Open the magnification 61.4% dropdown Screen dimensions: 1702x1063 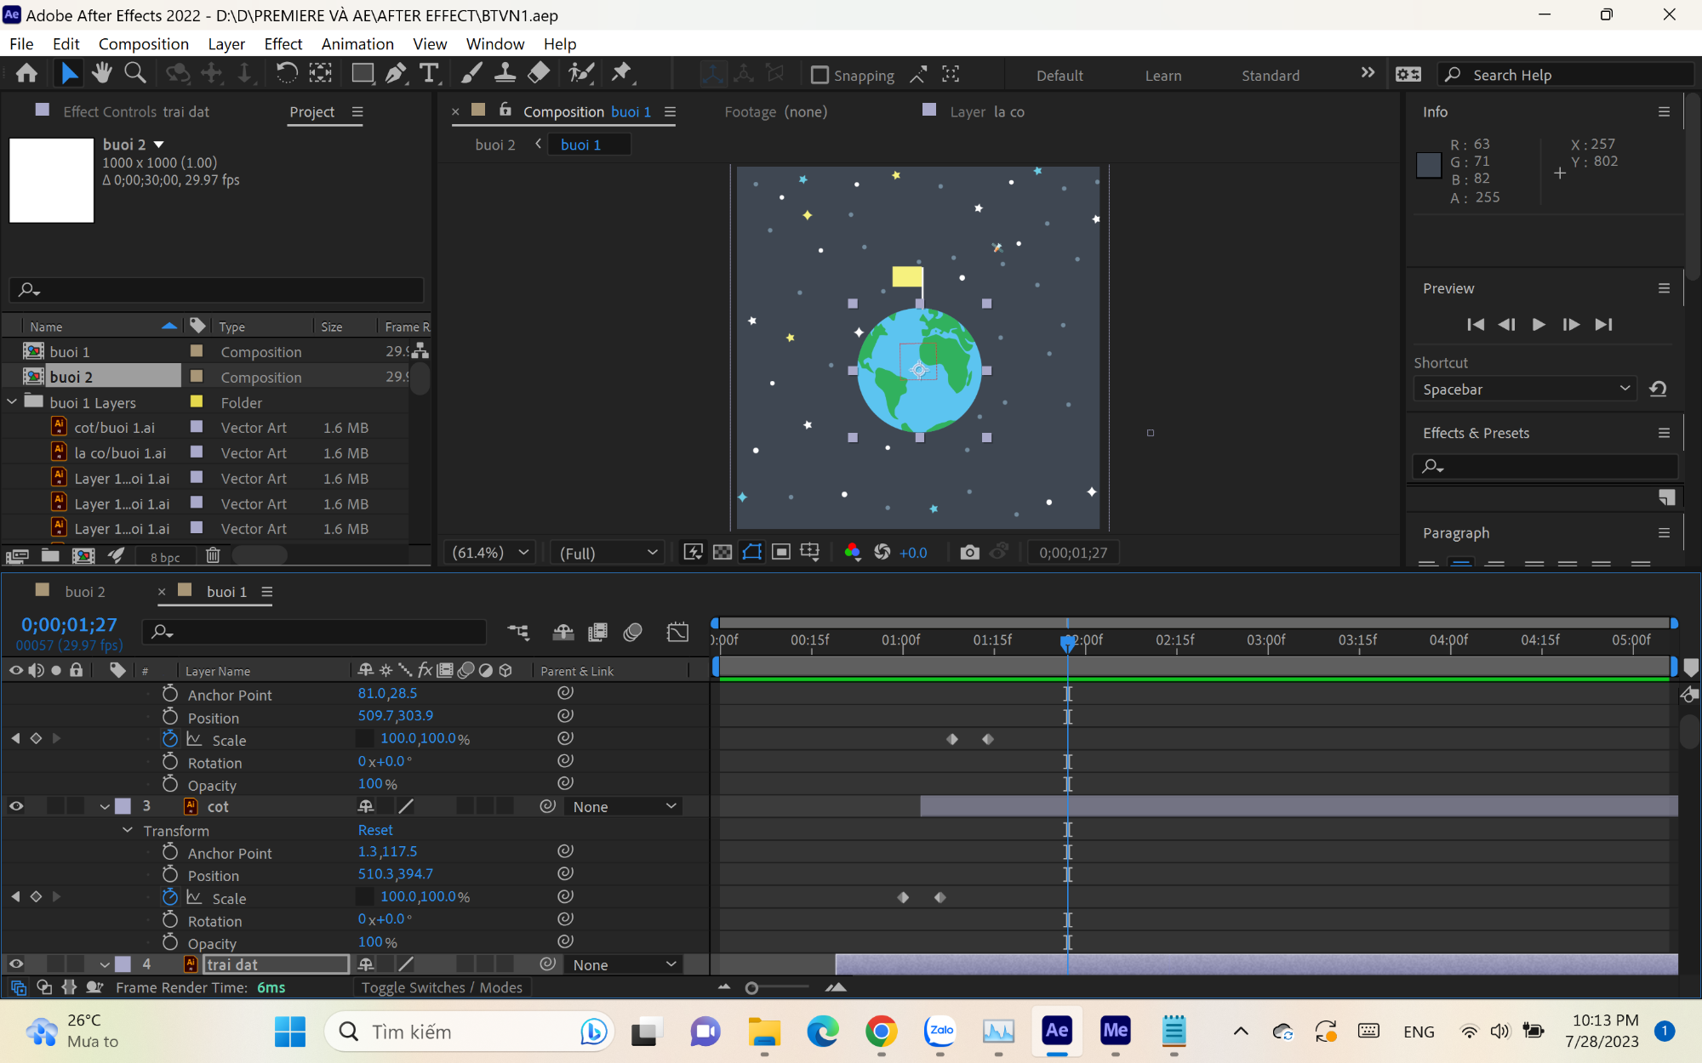tap(491, 553)
